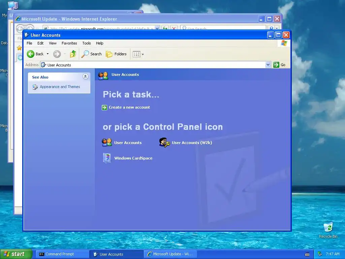Viewport: 345px width, 259px height.
Task: Open the View menu
Action: [x=53, y=43]
